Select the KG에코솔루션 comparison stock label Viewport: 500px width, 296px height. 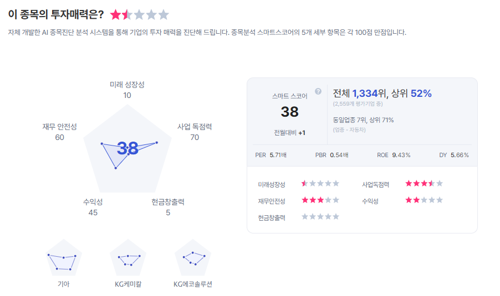pos(193,284)
